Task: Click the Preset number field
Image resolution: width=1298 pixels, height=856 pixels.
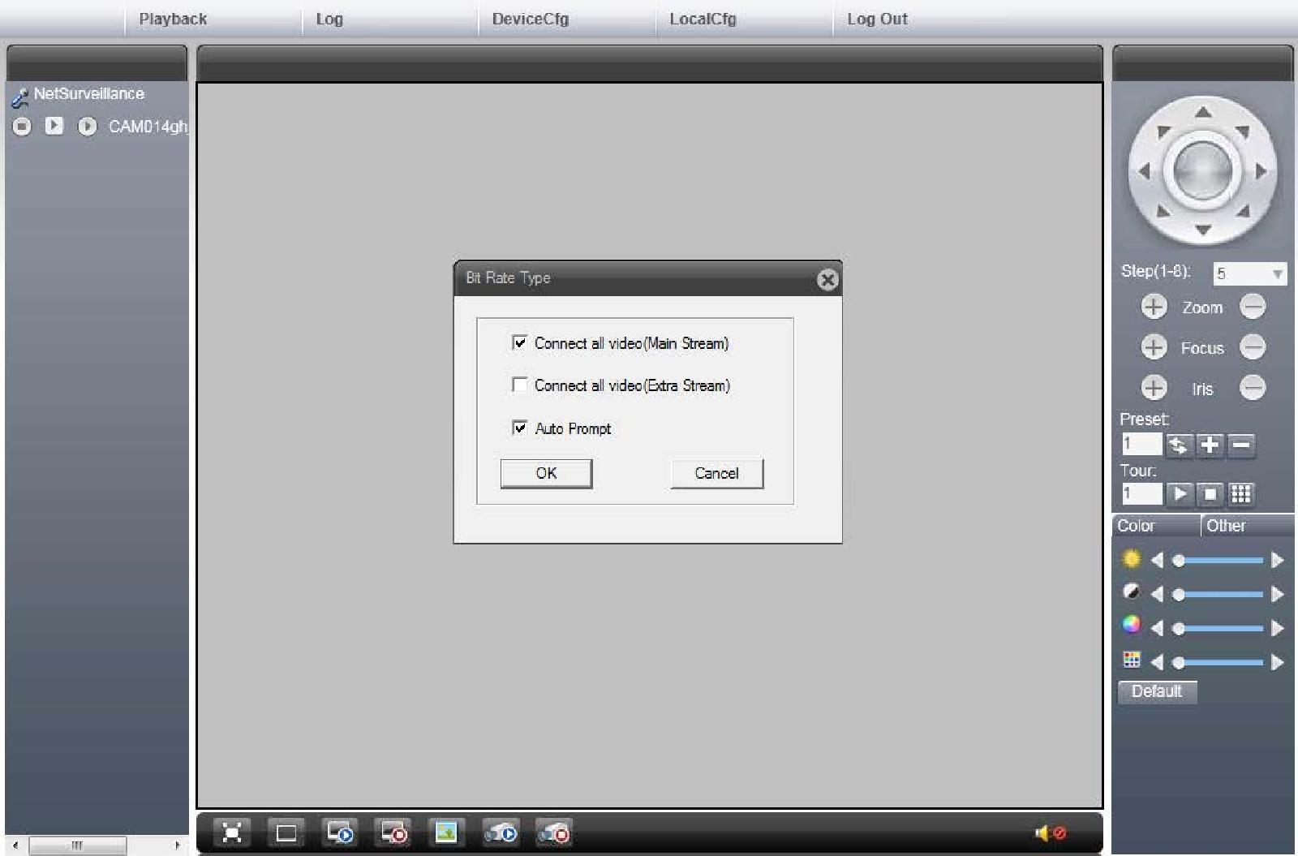Action: (1141, 445)
